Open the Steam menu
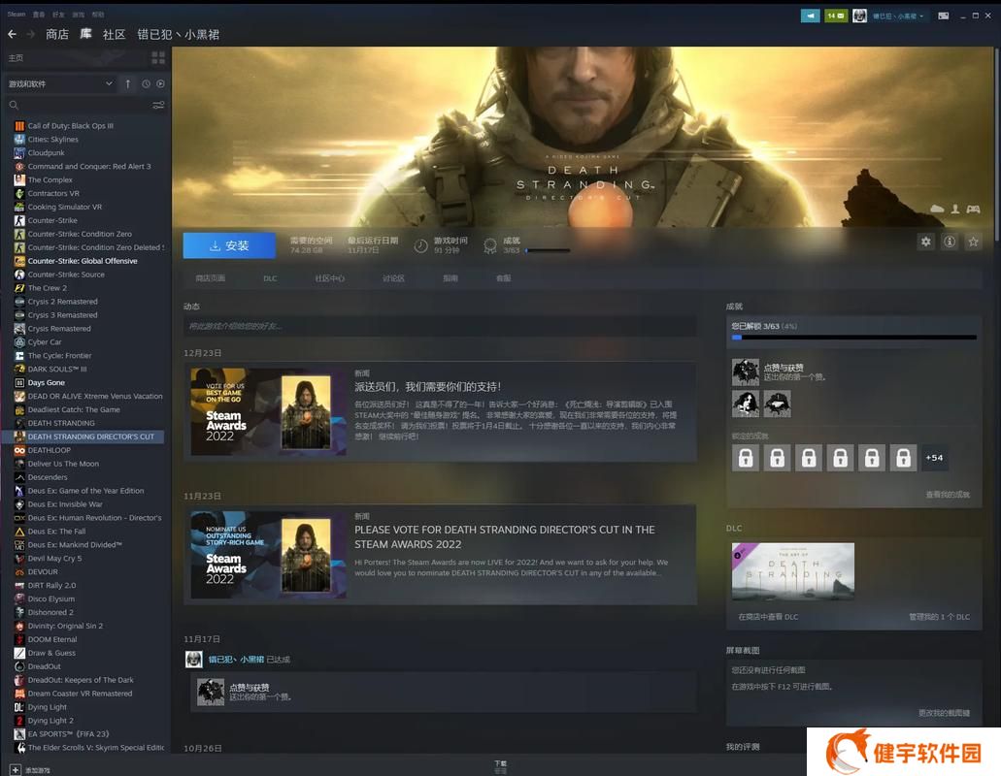This screenshot has width=1001, height=776. [17, 14]
